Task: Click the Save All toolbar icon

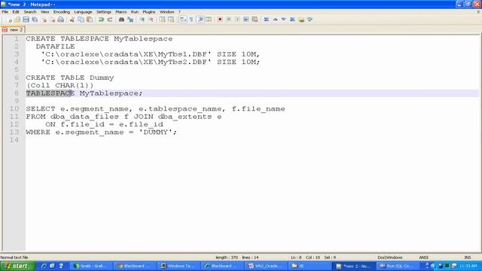Action: click(35, 20)
